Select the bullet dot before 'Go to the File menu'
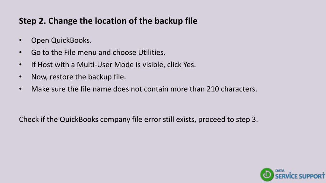326x183 pixels. coord(20,52)
